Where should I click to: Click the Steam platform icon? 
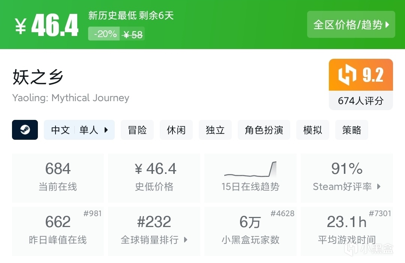(x=25, y=130)
